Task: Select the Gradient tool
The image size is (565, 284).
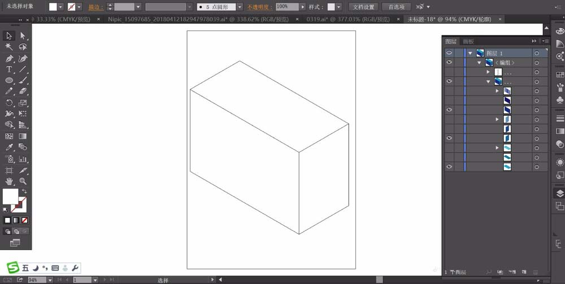Action: click(x=23, y=136)
